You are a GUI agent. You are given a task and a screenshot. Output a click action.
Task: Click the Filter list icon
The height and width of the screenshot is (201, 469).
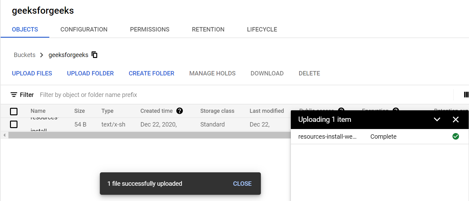14,95
